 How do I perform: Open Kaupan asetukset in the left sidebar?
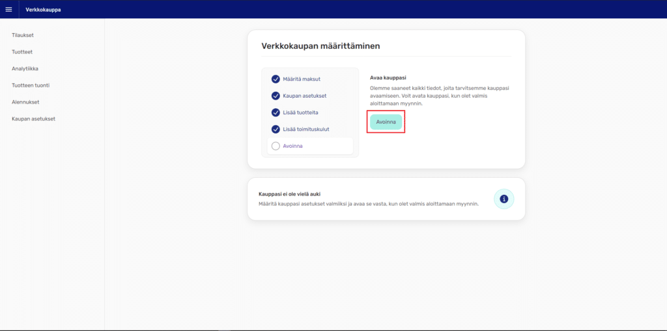[33, 119]
